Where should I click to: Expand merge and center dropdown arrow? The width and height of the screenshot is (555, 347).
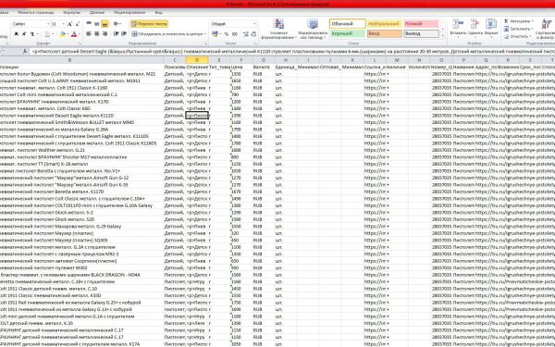tap(205, 34)
